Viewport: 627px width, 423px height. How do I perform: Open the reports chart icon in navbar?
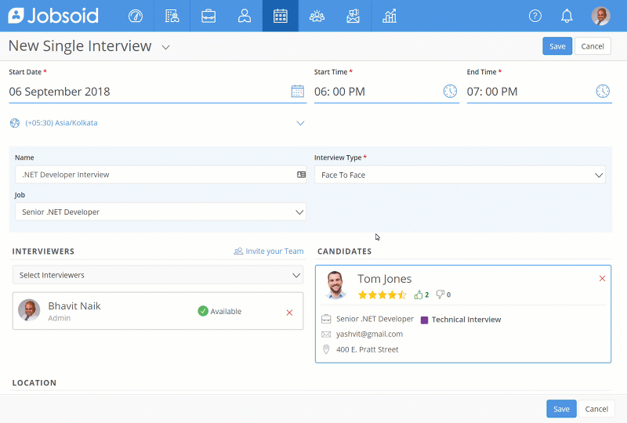[390, 16]
